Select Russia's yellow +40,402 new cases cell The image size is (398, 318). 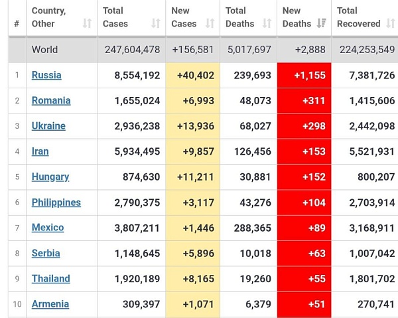point(192,75)
